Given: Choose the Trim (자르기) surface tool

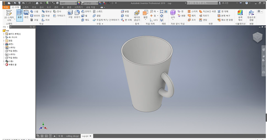Looking at the screenshot, I should click(x=204, y=15).
